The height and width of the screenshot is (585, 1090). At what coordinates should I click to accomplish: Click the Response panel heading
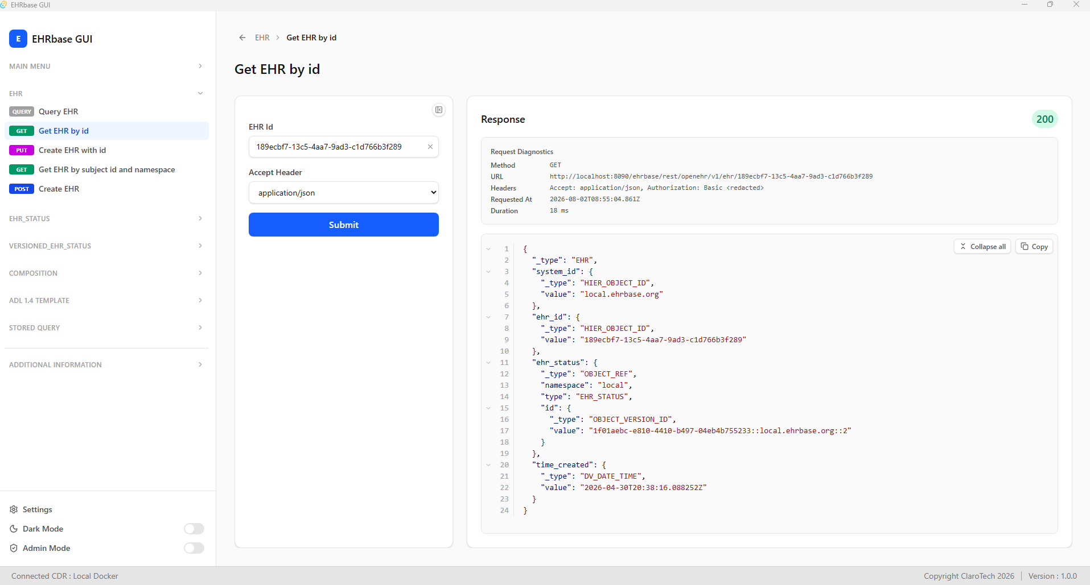(x=503, y=119)
